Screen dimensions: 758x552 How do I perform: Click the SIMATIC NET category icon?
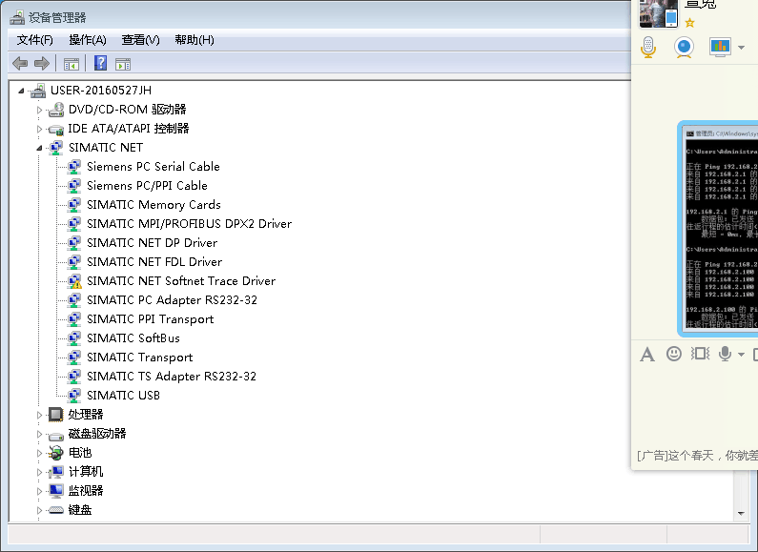tap(55, 148)
